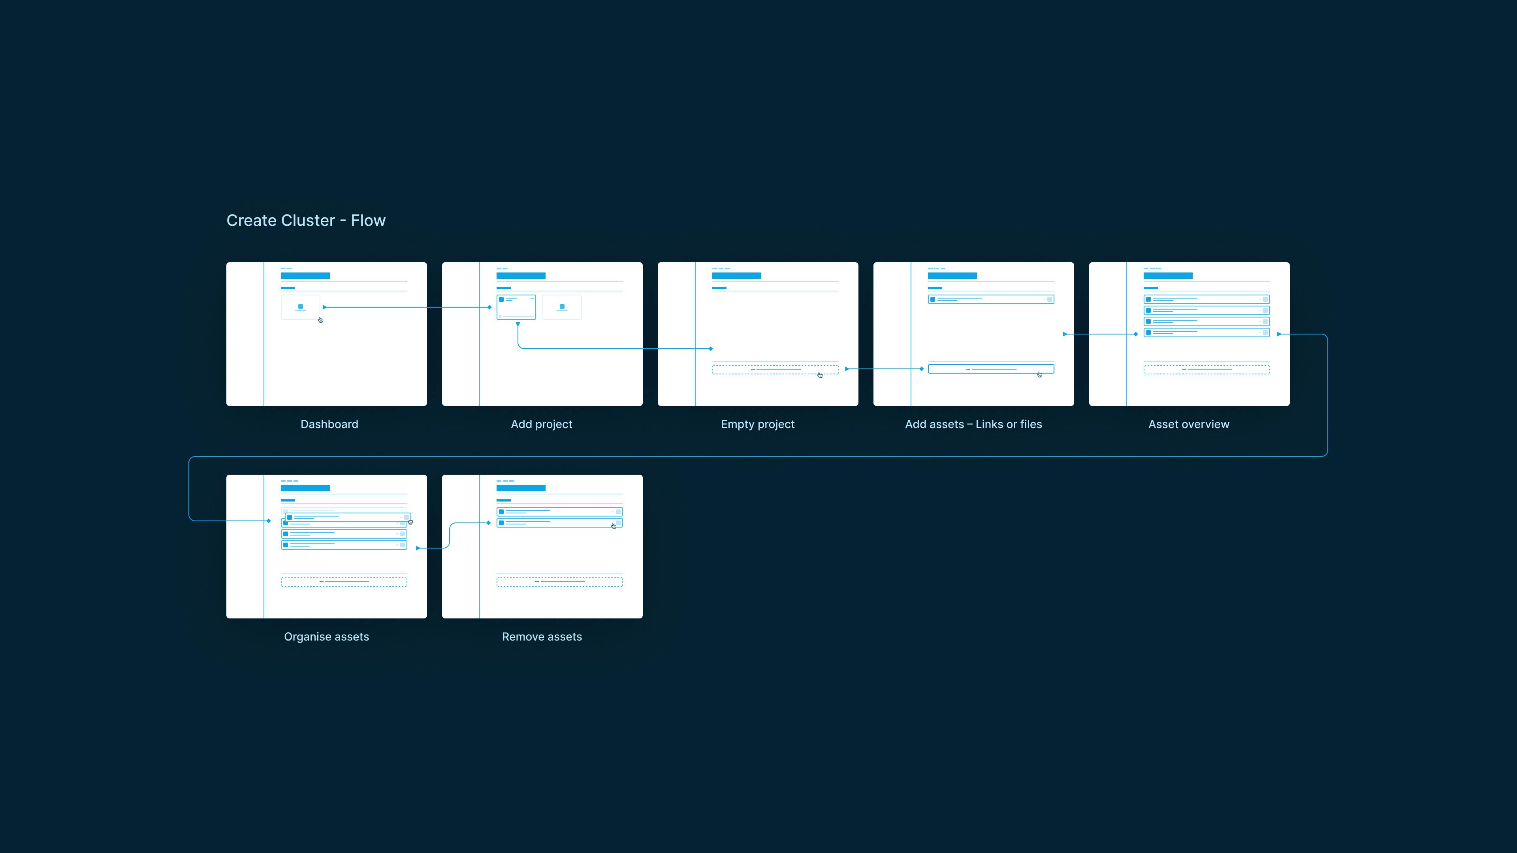Click the dashed add-asset box in Empty project
The height and width of the screenshot is (853, 1517).
click(x=775, y=370)
